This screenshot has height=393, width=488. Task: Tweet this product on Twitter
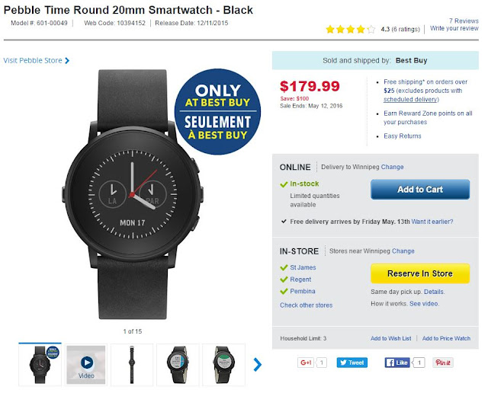353,363
